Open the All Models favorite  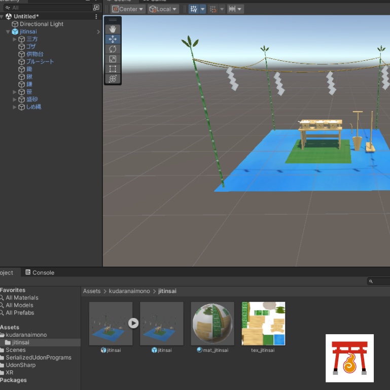point(19,305)
